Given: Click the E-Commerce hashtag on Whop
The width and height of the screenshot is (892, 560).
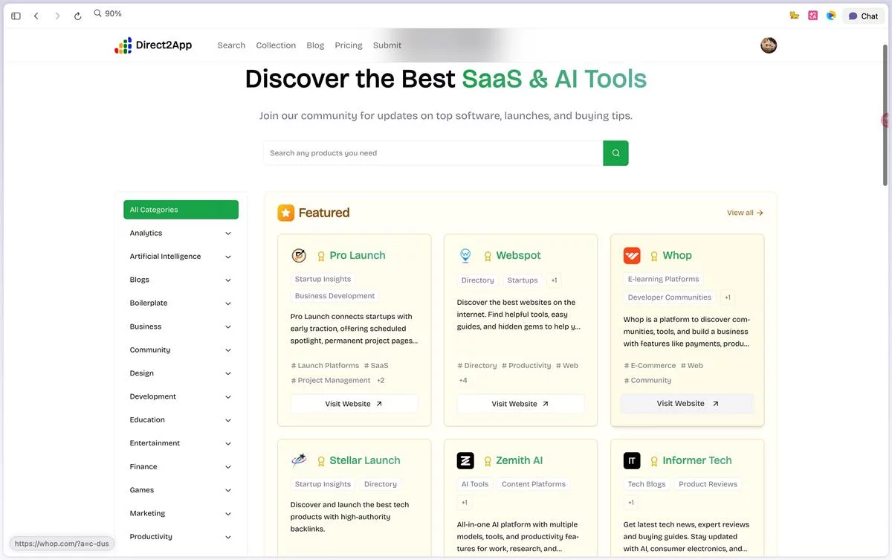Looking at the screenshot, I should (x=650, y=366).
